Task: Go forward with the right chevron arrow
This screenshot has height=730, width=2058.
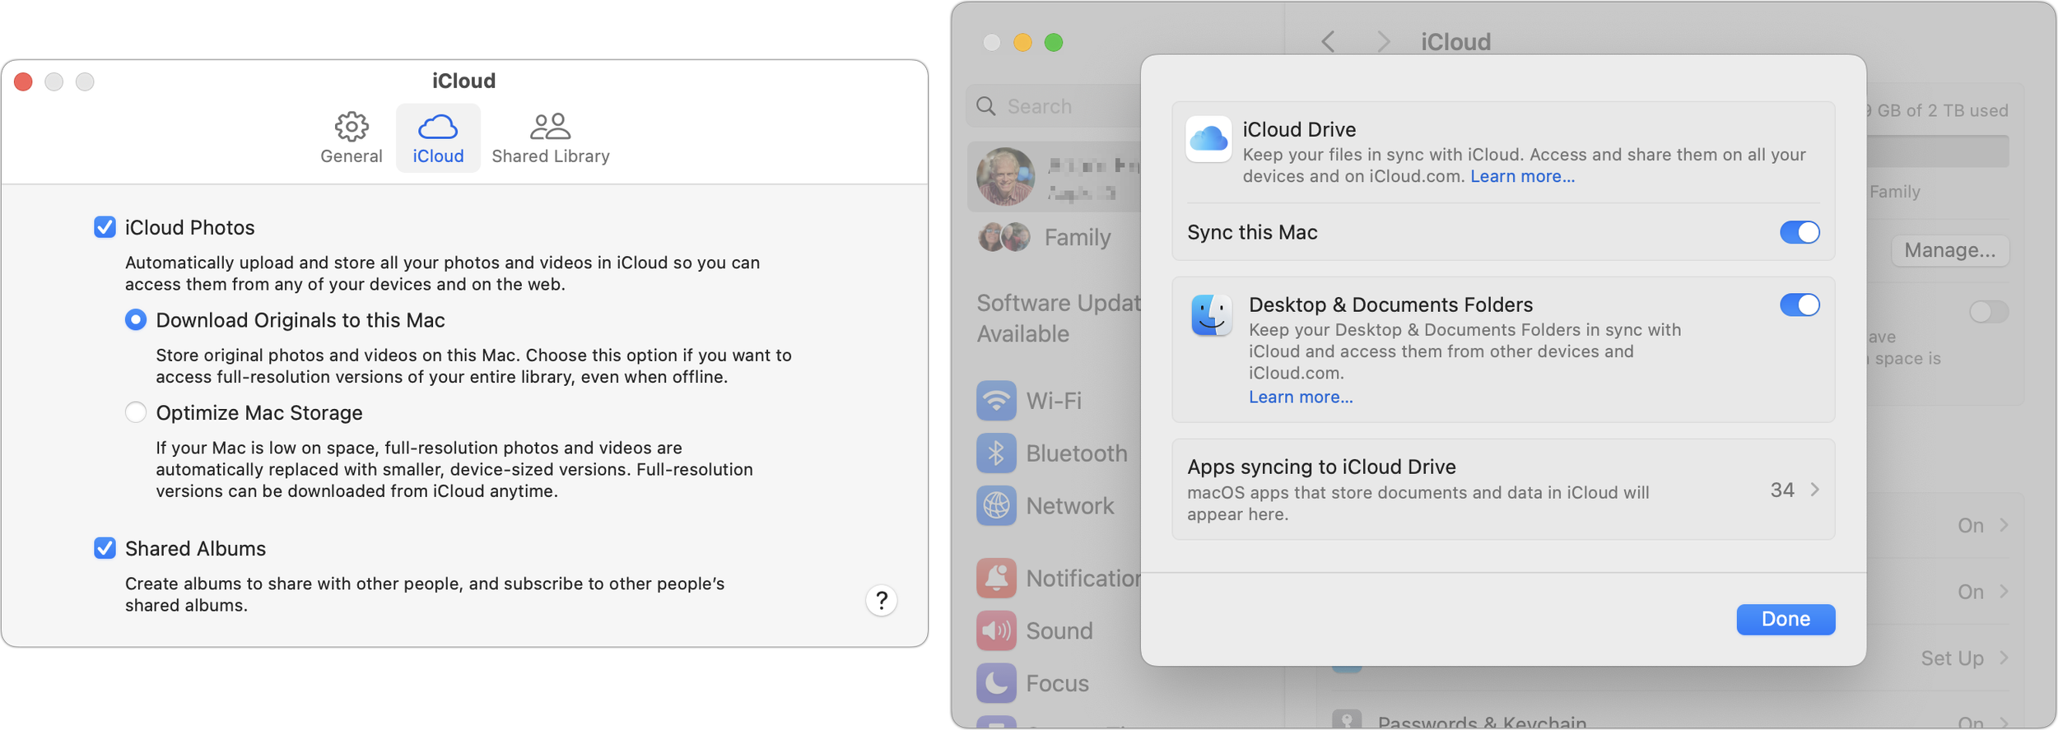Action: (x=1383, y=42)
